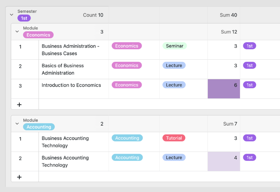Click Economics tag in Basics of Business row
This screenshot has width=280, height=192.
click(127, 65)
